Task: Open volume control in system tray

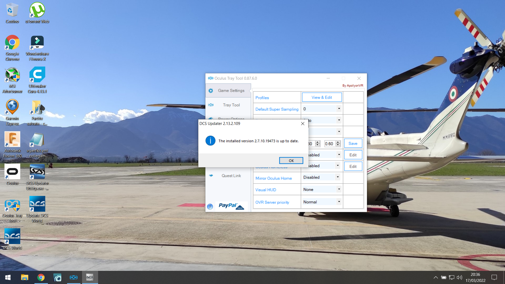Action: pos(459,277)
